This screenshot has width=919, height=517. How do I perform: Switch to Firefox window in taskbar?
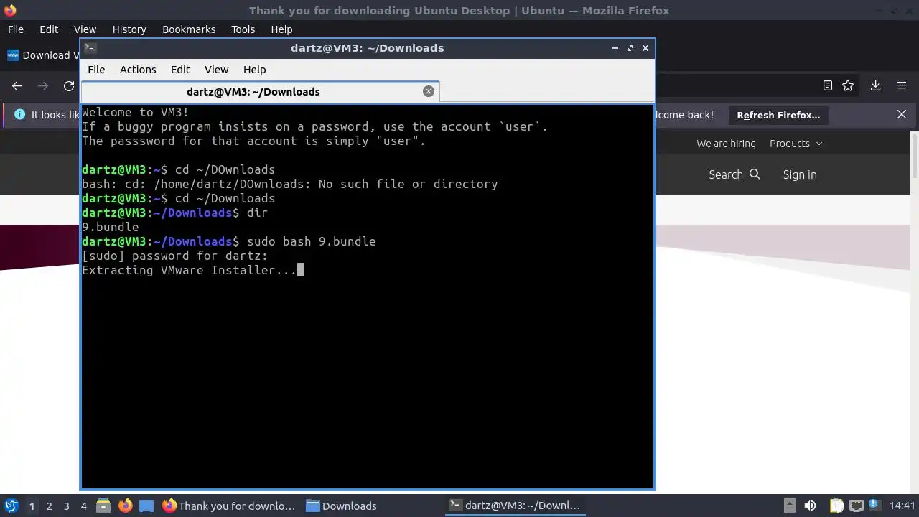tap(229, 506)
